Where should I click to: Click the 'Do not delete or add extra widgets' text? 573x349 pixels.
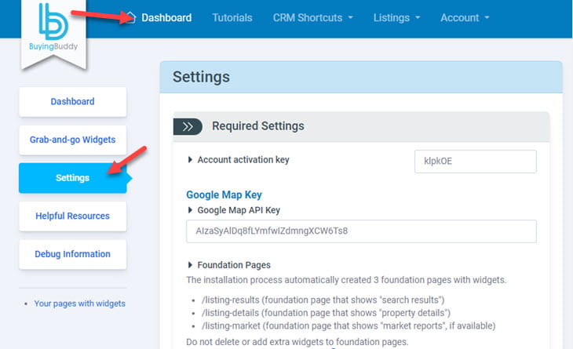297,342
